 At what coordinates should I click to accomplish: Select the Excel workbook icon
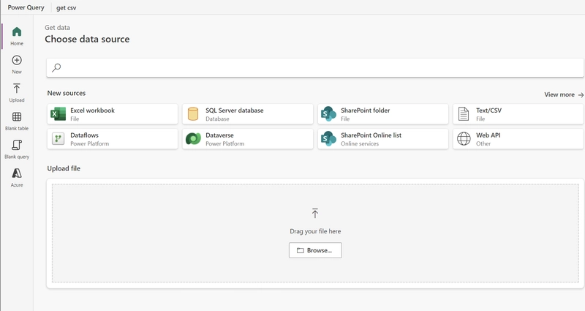[x=58, y=114]
